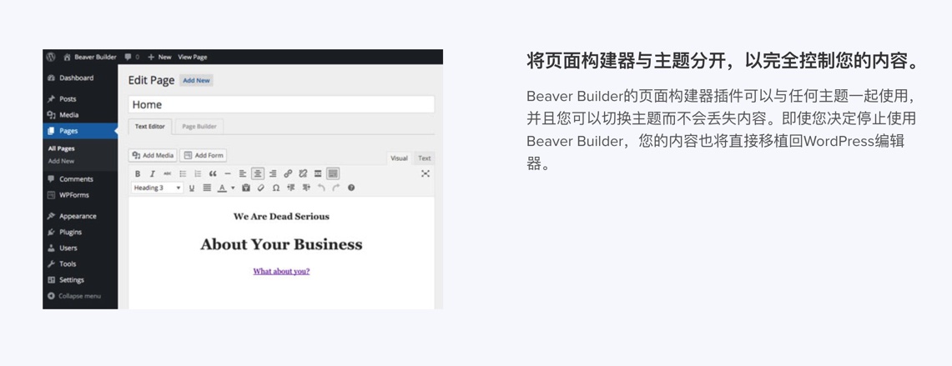This screenshot has height=366, width=952.
Task: Justify the text alignment
Action: point(207,188)
